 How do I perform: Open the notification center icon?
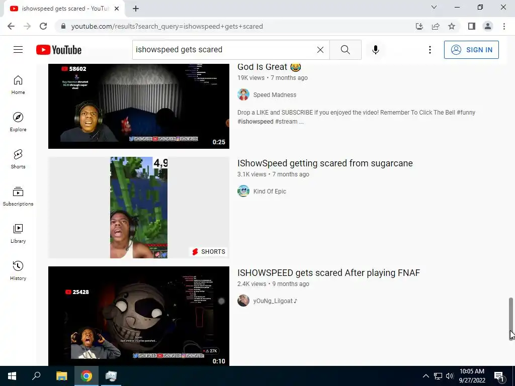pyautogui.click(x=499, y=376)
